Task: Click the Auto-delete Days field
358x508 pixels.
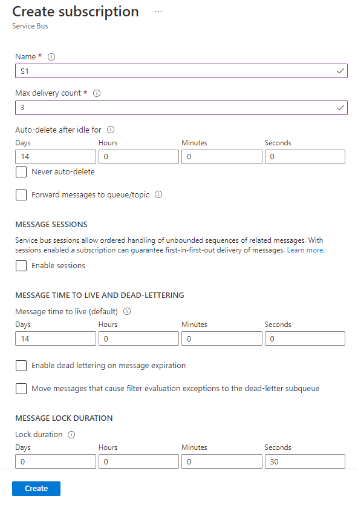Action: coord(56,157)
